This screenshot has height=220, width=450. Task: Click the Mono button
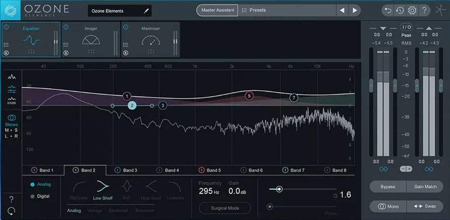(388, 206)
